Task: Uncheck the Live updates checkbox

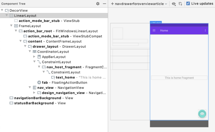Action: coord(188,4)
